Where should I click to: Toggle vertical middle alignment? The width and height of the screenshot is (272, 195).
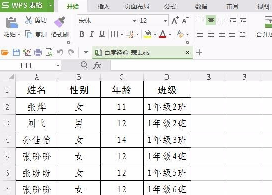211,20
